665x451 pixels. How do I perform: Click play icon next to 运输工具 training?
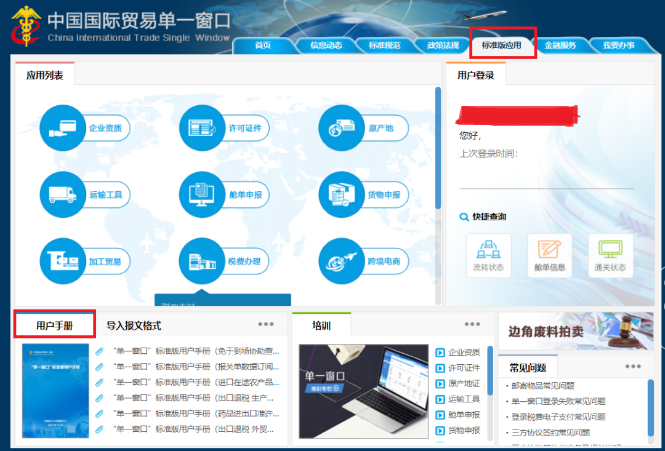[x=440, y=399]
